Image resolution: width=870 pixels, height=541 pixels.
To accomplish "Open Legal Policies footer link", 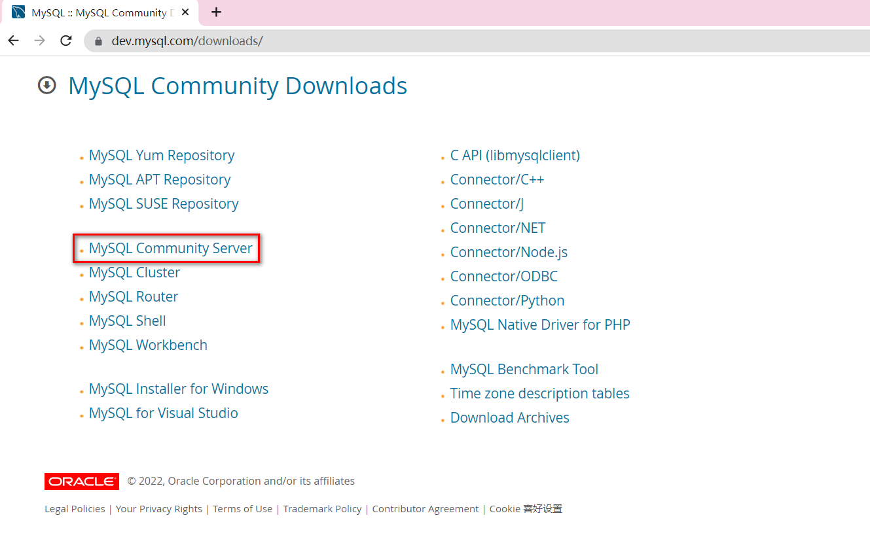I will pyautogui.click(x=75, y=509).
